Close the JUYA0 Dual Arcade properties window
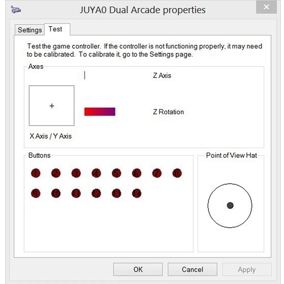 click(x=266, y=7)
